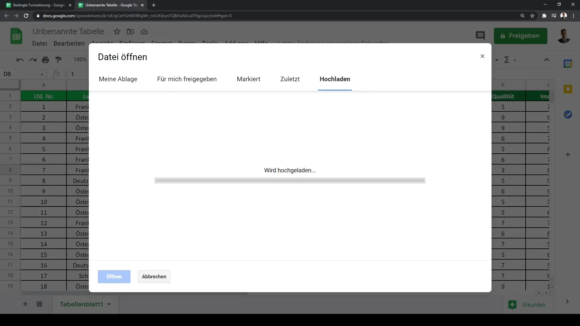
Task: Select the Hochladen tab
Action: coord(335,79)
